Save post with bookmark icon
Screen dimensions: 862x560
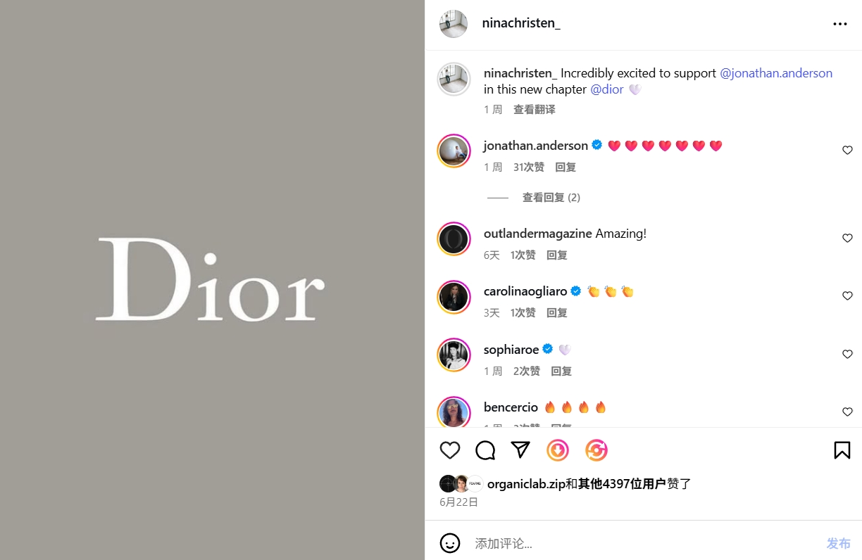click(x=842, y=450)
